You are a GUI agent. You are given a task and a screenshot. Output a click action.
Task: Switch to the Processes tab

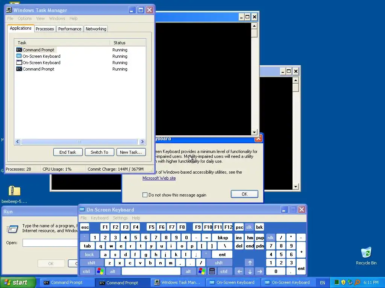point(45,29)
